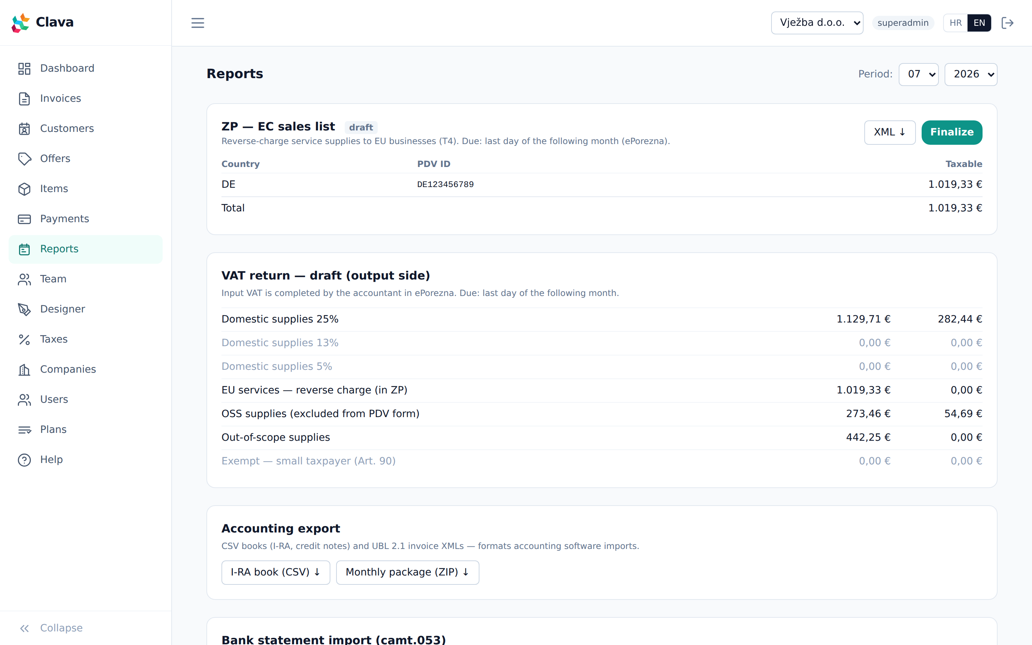
Task: Switch language to HR
Action: 956,23
